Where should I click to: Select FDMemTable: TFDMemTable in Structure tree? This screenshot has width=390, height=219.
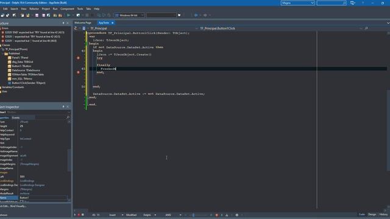(x=28, y=74)
